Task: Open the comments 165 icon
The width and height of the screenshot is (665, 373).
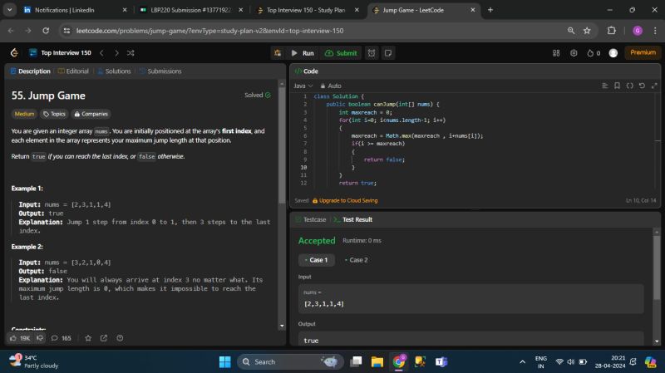Action: [x=61, y=338]
